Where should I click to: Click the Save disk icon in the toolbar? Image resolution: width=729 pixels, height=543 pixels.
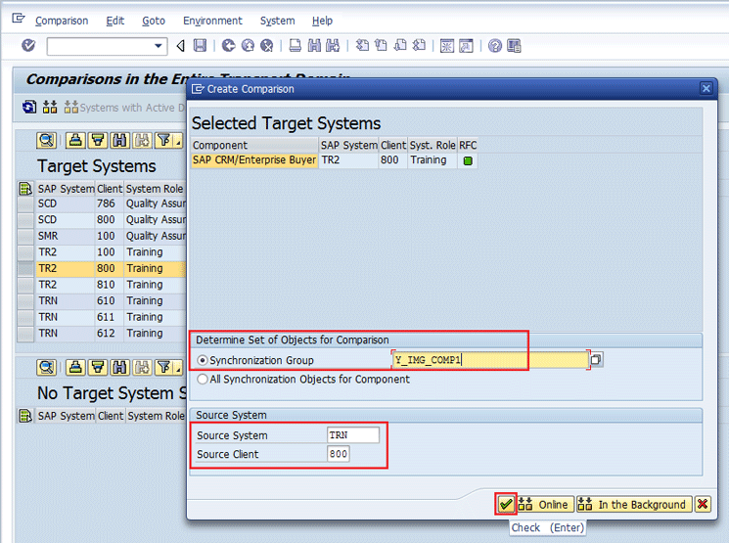point(200,46)
